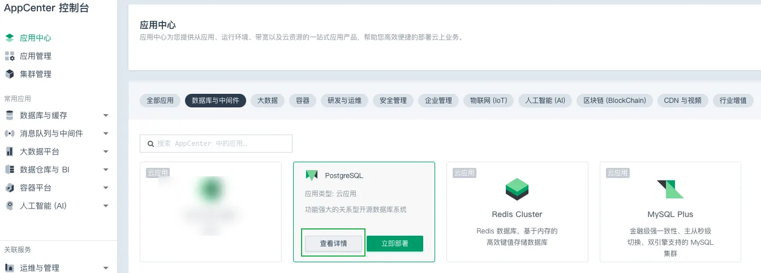Expand the 数据仓库与 BI arrow
The height and width of the screenshot is (273, 761).
pyautogui.click(x=106, y=170)
